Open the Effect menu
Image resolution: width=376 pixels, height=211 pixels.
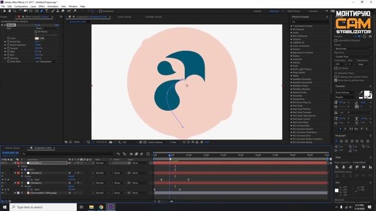42,6
